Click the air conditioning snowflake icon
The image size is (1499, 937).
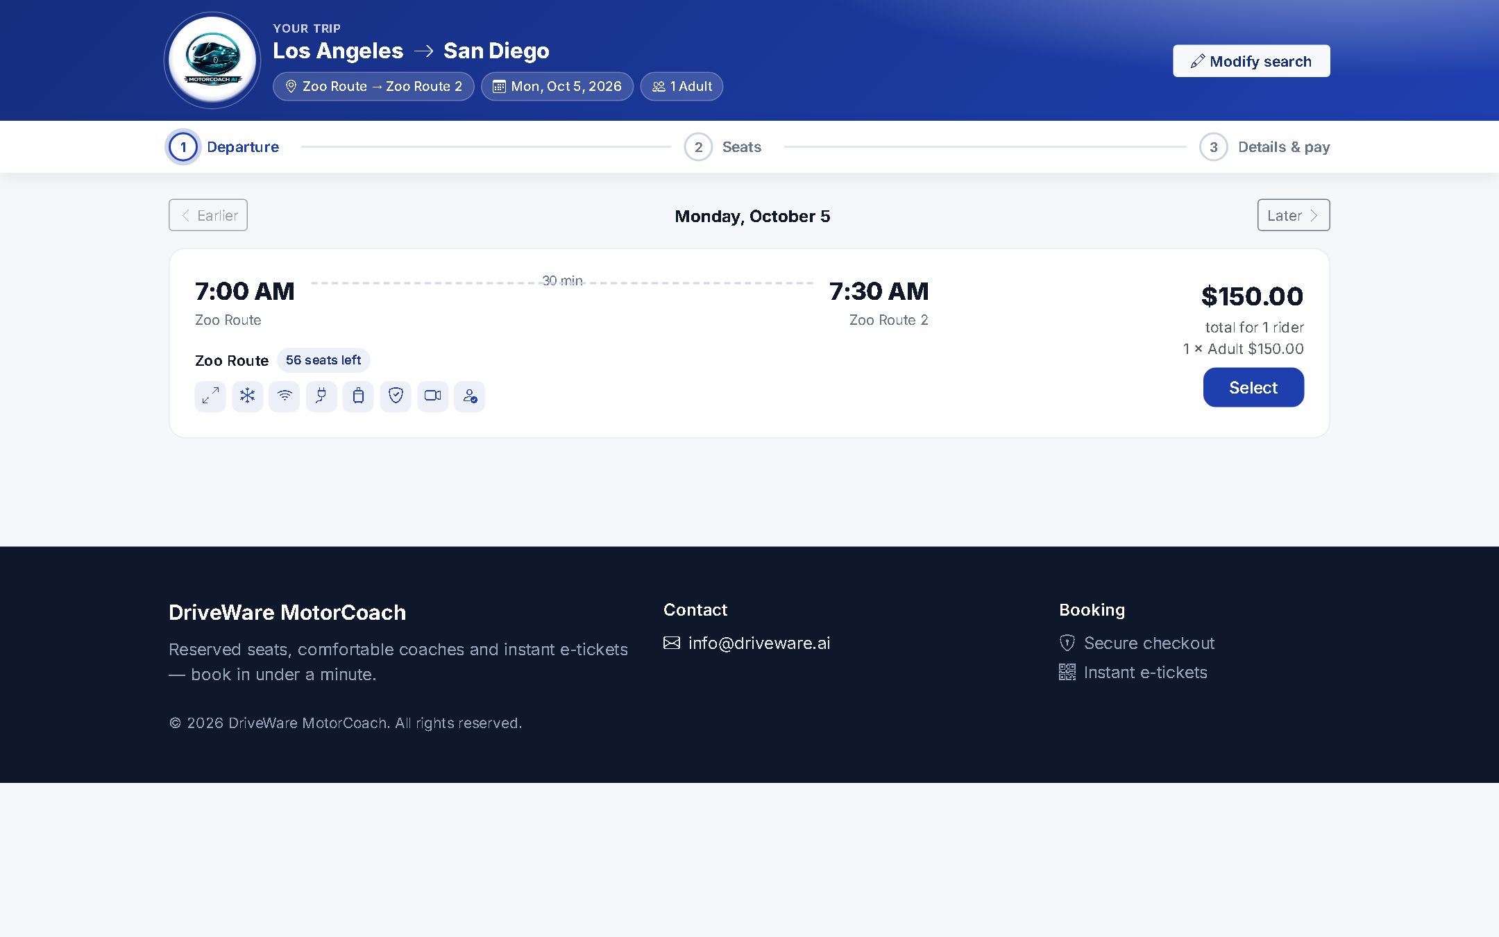pos(247,396)
